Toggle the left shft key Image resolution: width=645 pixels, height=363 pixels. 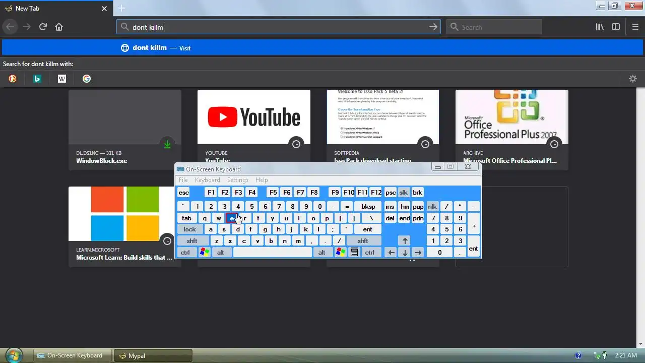(192, 241)
